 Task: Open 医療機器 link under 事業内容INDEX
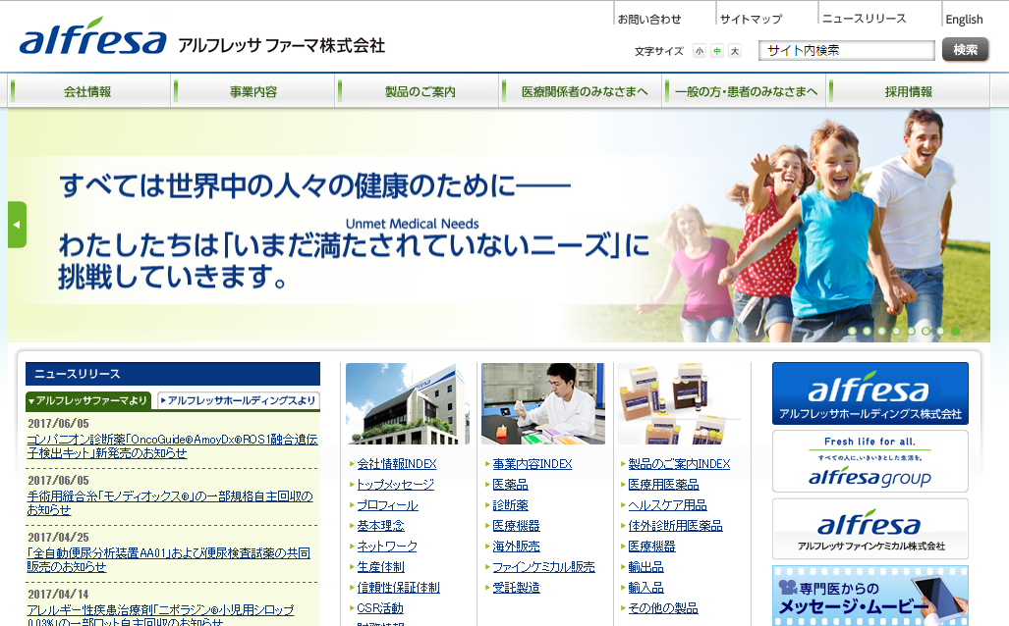click(x=516, y=526)
